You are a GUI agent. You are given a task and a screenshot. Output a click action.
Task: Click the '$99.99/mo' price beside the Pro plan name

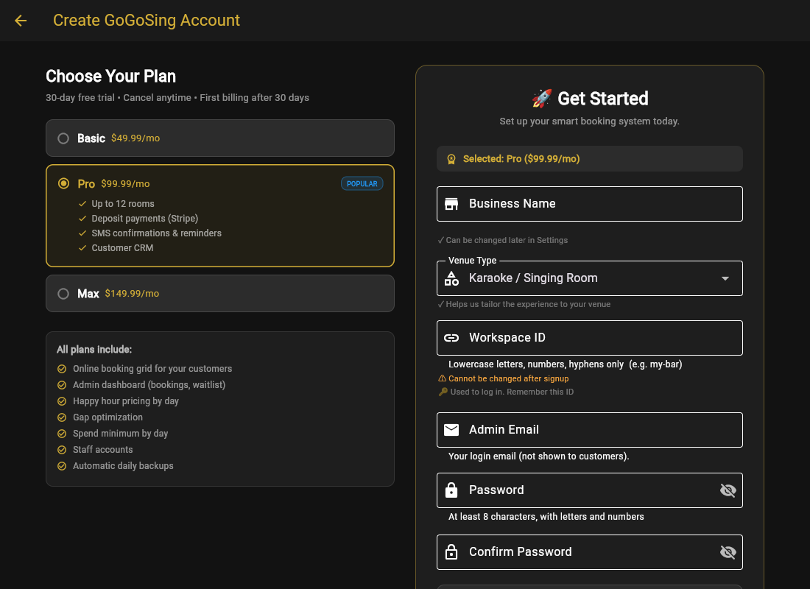click(x=125, y=184)
